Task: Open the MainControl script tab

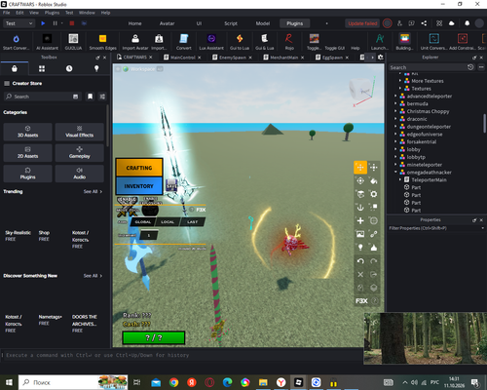Action: tap(182, 58)
